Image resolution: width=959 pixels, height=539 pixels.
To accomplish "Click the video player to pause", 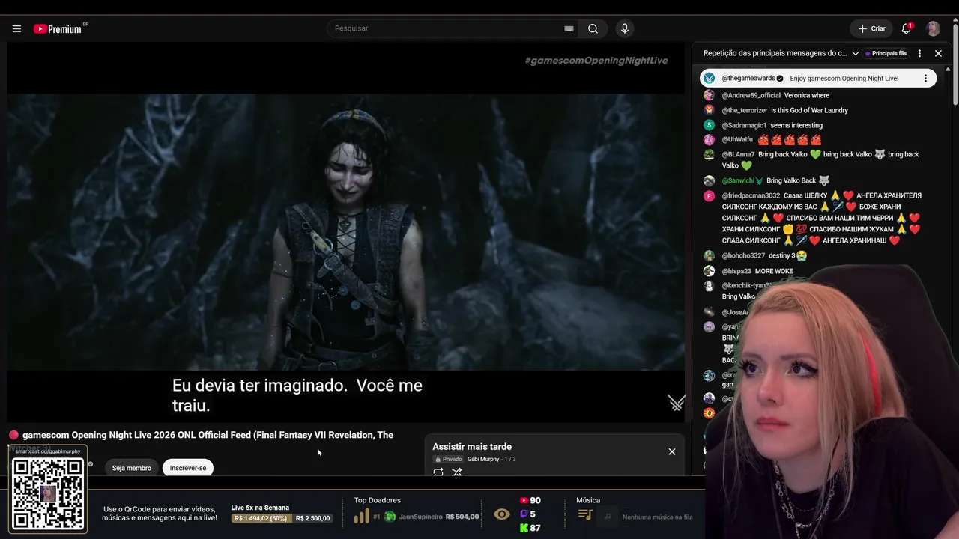I will point(345,232).
